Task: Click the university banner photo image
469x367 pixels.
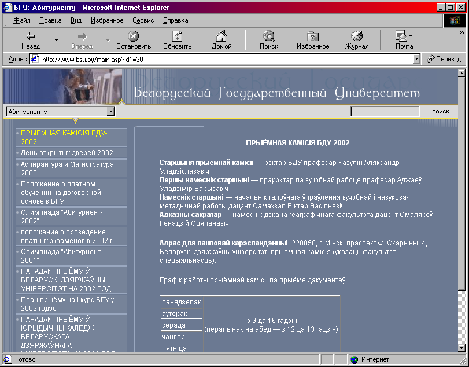Action: [x=62, y=86]
